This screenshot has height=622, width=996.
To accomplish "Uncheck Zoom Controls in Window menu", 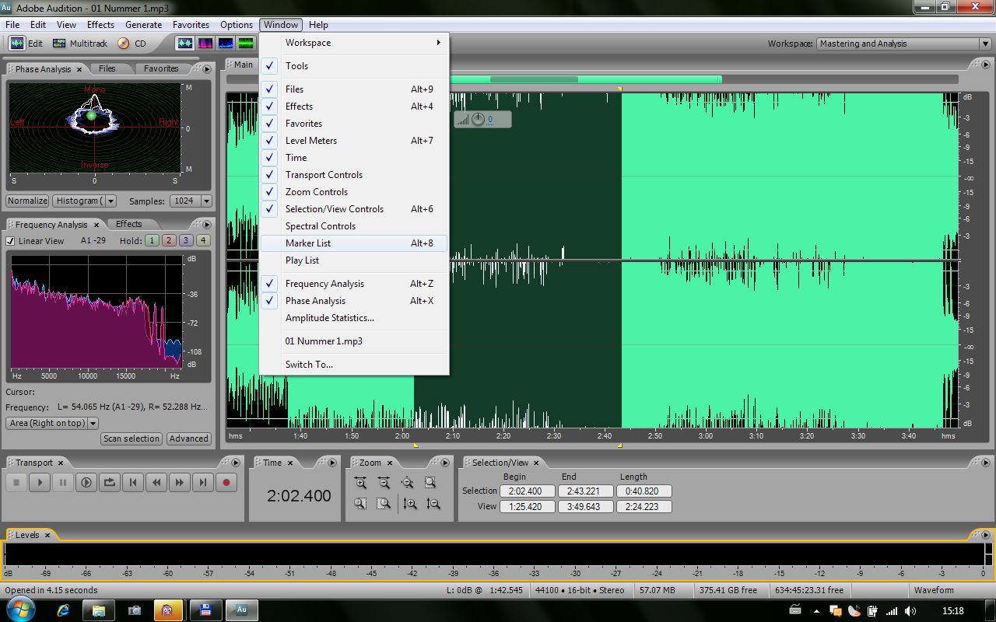I will (x=354, y=192).
